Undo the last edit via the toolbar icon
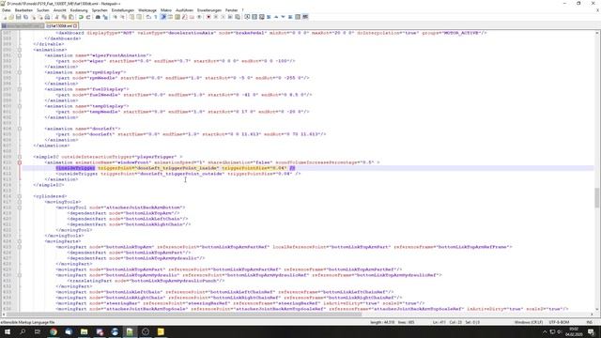The width and height of the screenshot is (601, 338). [81, 17]
